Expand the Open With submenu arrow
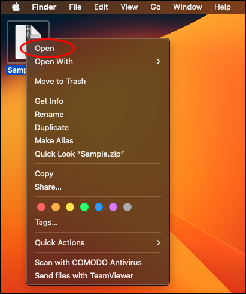The image size is (246, 294). pos(159,62)
